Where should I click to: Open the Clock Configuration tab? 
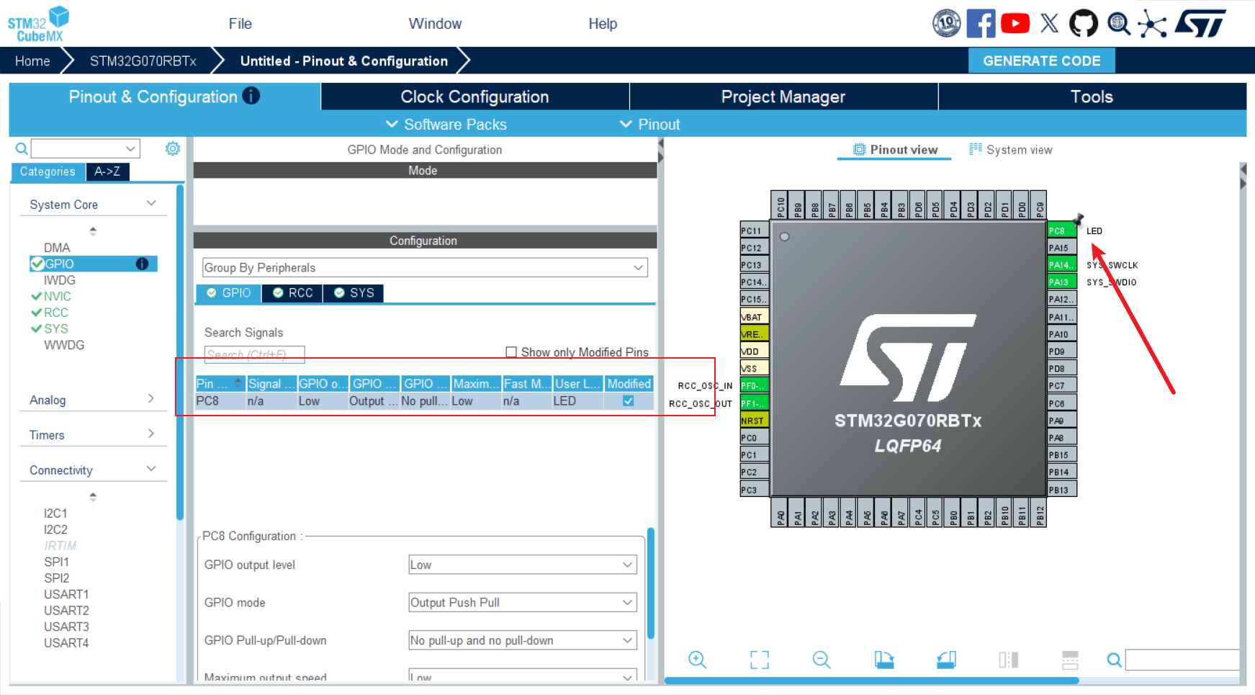pyautogui.click(x=474, y=97)
